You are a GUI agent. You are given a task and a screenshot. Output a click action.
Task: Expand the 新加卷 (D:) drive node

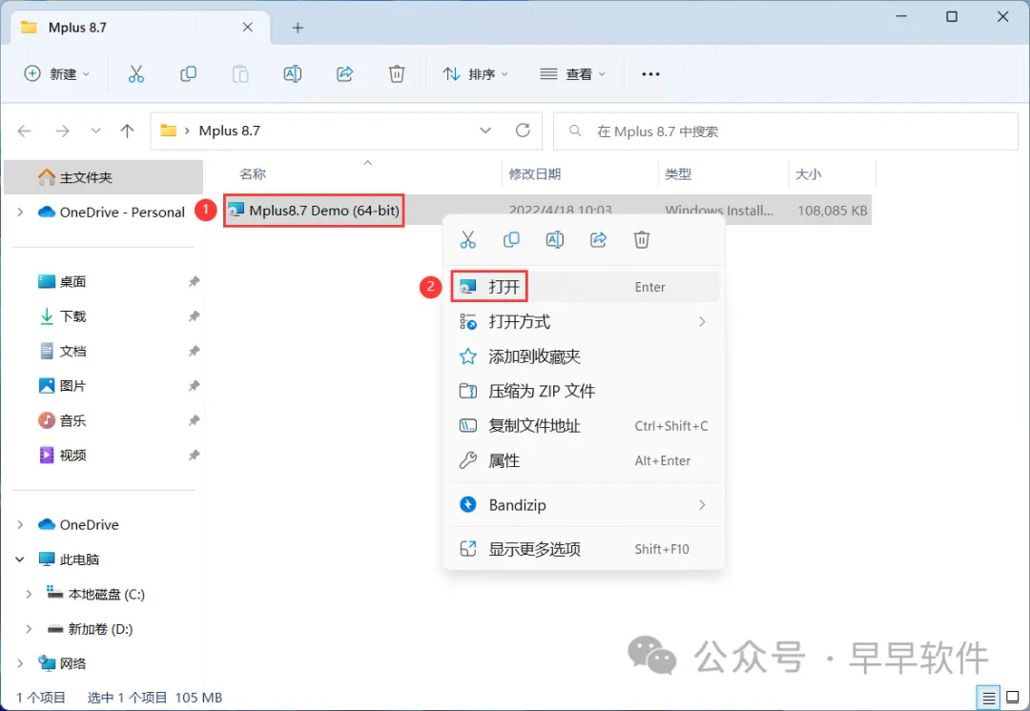[29, 629]
